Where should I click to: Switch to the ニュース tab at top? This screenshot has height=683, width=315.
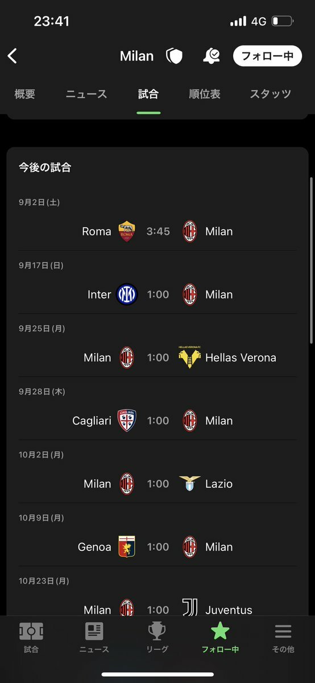tap(86, 93)
